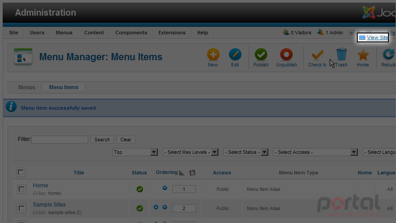Viewport: 396px width, 223px height.
Task: Click the green Publish icon
Action: coord(261,54)
